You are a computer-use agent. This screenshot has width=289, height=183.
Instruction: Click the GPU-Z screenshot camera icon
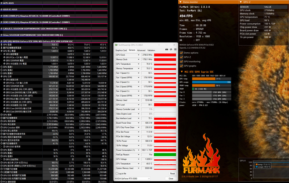(x=167, y=49)
